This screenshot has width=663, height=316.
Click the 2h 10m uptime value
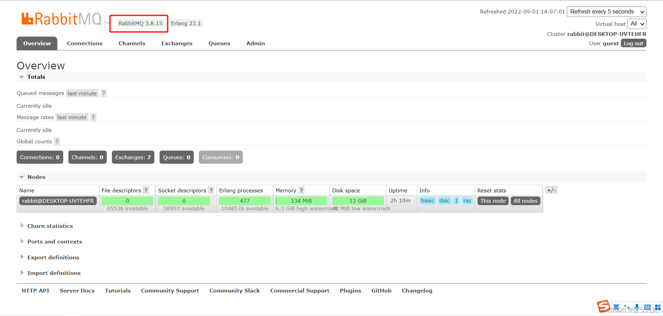400,201
